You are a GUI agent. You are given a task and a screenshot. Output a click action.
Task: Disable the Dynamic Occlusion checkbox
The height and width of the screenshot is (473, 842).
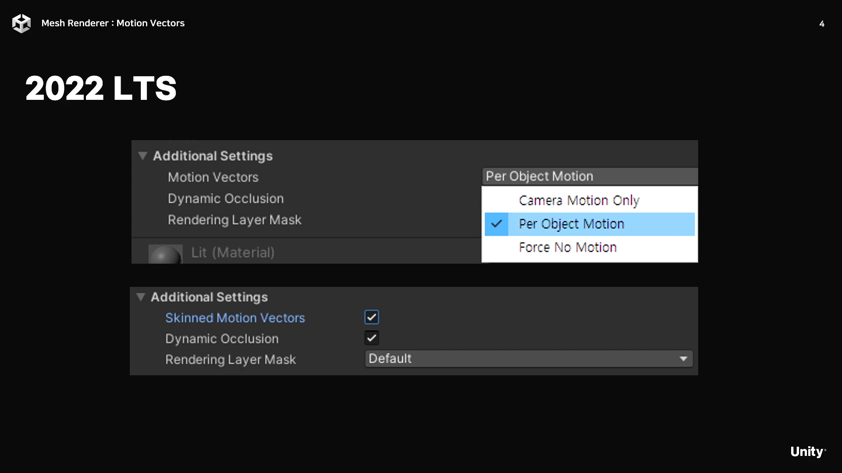point(371,338)
